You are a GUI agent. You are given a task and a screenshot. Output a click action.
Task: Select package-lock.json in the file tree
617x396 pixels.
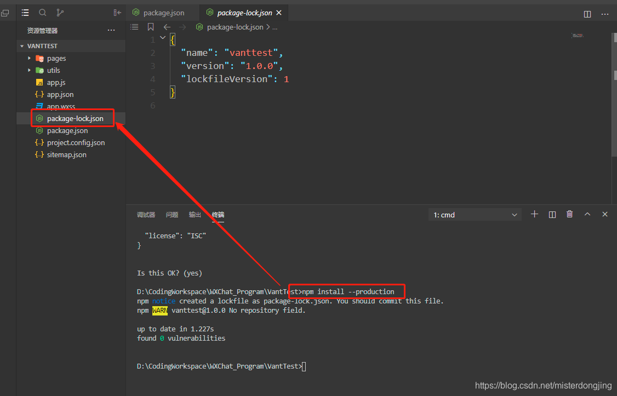tap(71, 118)
